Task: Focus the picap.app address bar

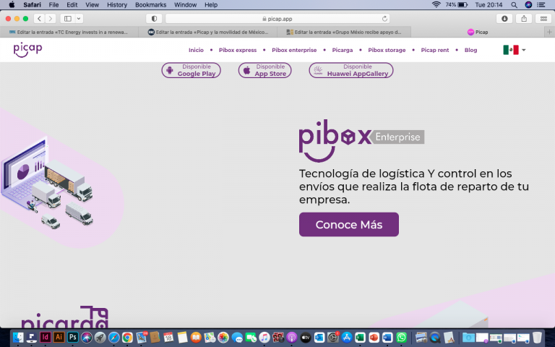Action: (x=277, y=19)
